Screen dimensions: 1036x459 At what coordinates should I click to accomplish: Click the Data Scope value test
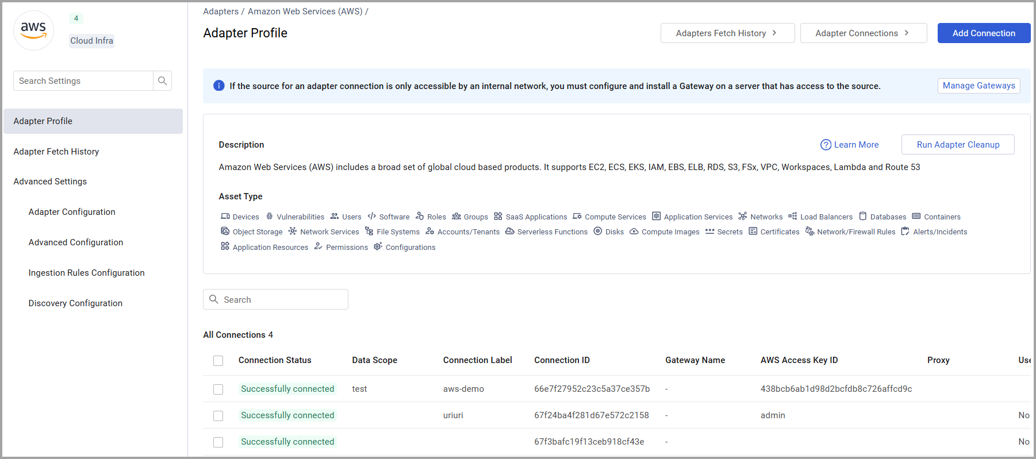pyautogui.click(x=359, y=389)
